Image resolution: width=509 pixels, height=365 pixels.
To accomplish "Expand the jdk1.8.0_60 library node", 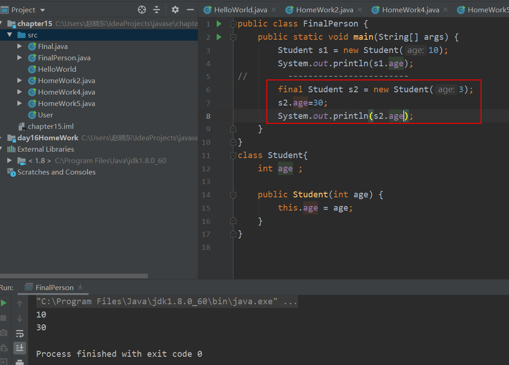I will (9, 160).
